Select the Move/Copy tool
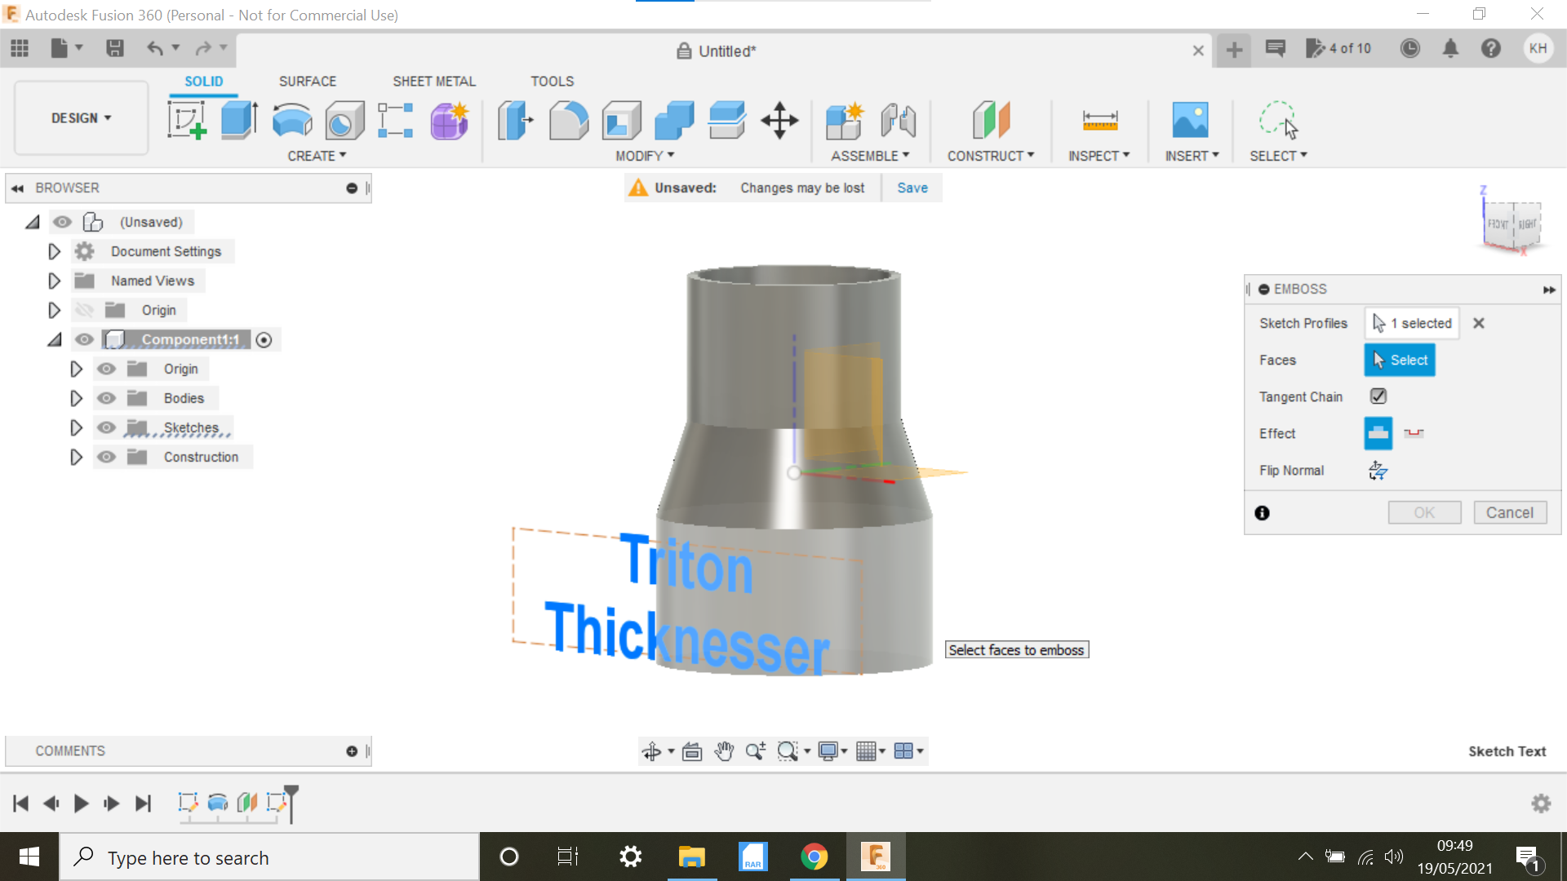Image resolution: width=1567 pixels, height=881 pixels. tap(779, 121)
